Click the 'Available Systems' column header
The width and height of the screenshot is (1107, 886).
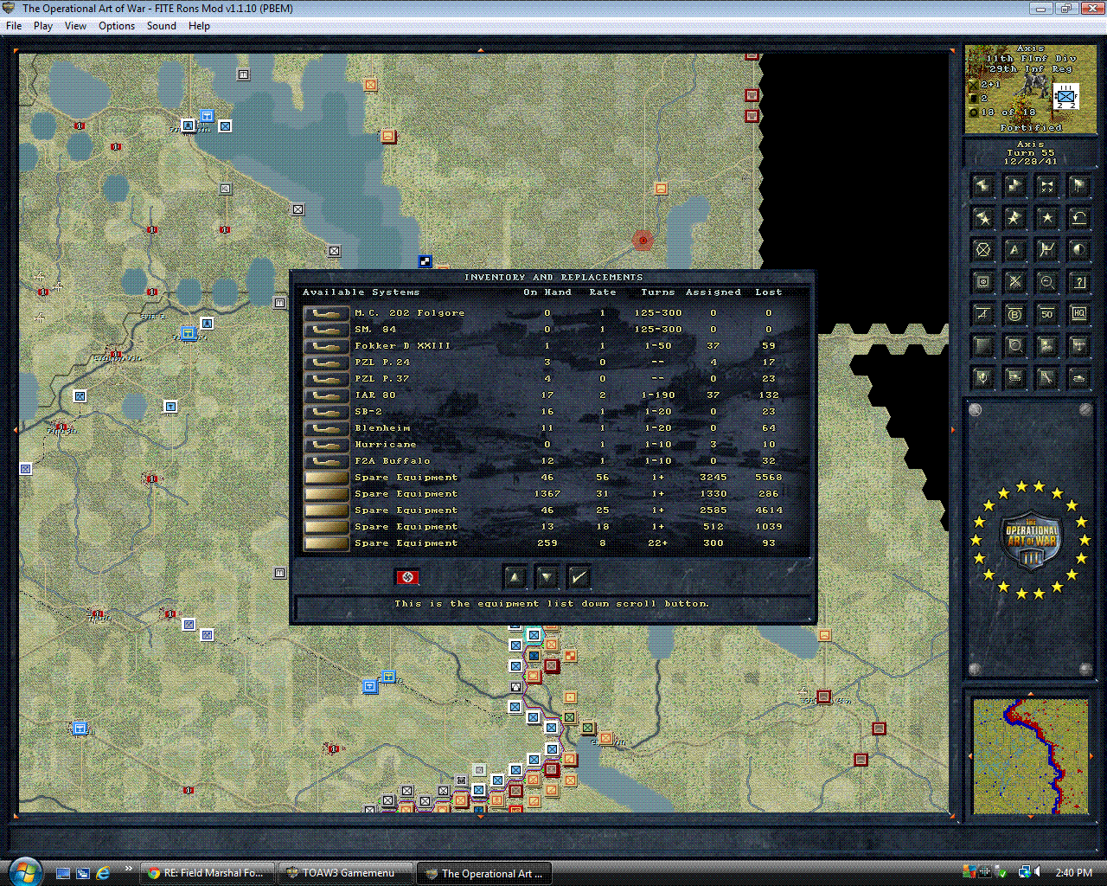[361, 292]
